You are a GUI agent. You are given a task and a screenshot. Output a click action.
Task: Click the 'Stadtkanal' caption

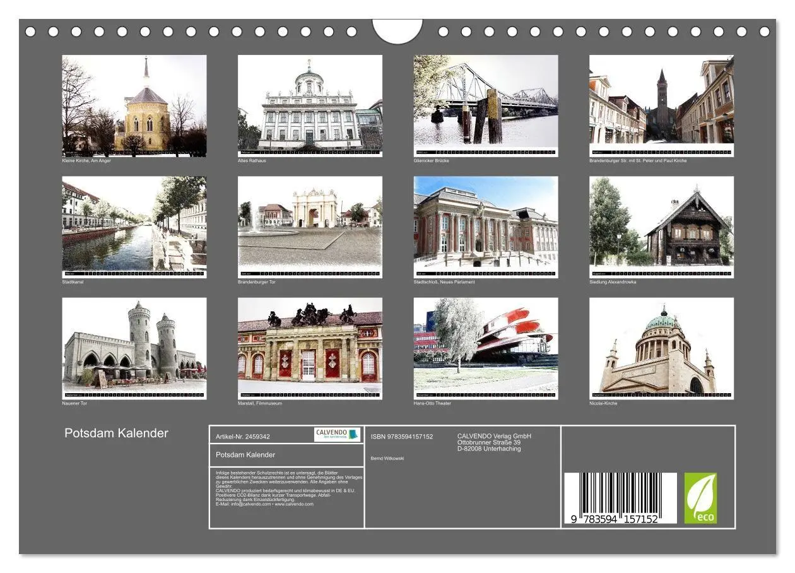pos(73,282)
